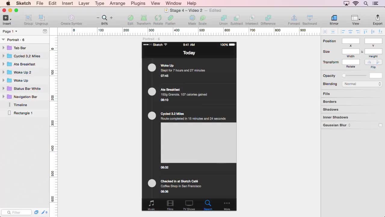Click the Wi-Fi menu bar icon

tap(356, 3)
